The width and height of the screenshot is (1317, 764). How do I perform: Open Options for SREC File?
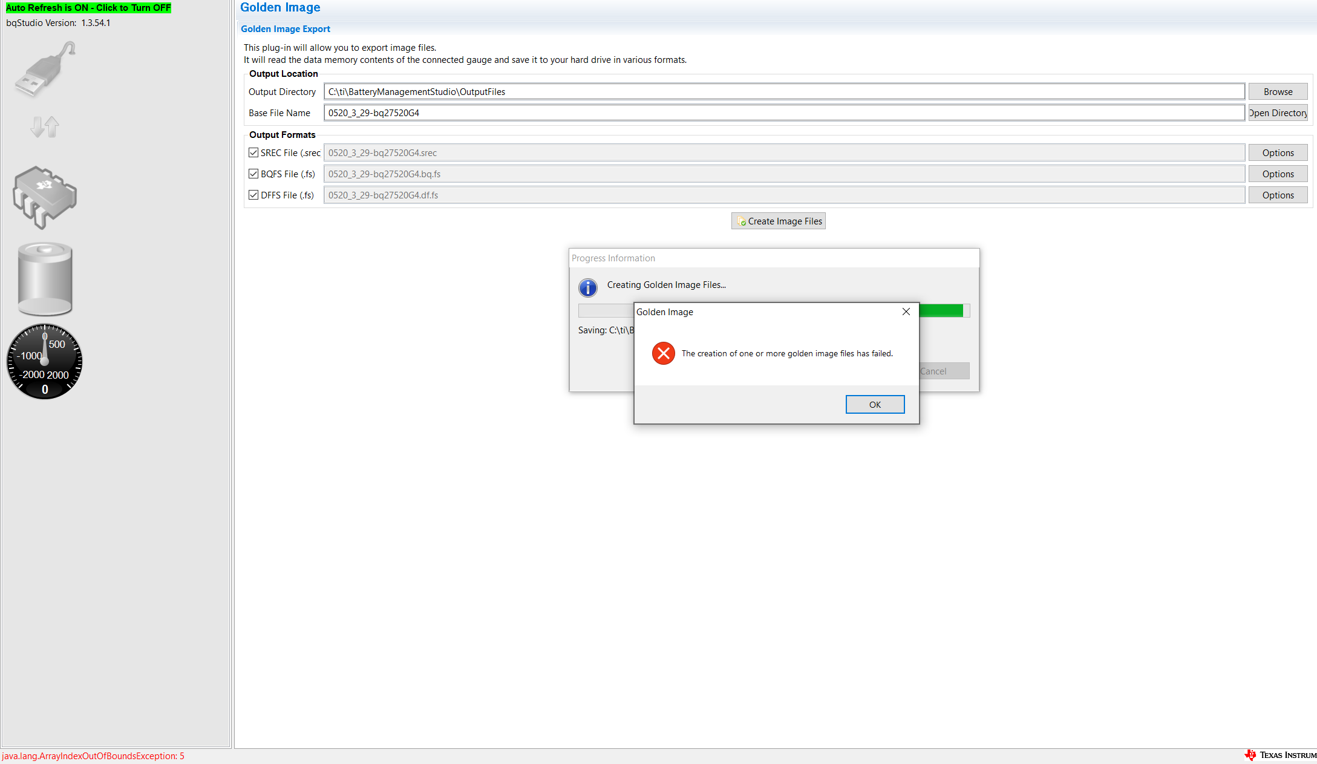click(x=1277, y=152)
